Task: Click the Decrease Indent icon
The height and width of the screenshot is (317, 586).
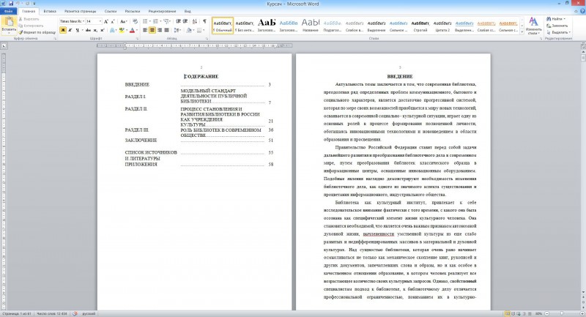Action: 179,22
